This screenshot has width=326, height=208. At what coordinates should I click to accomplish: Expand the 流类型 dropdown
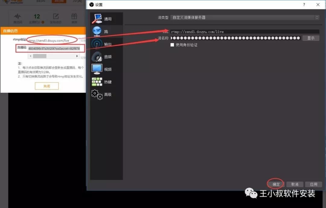point(245,18)
